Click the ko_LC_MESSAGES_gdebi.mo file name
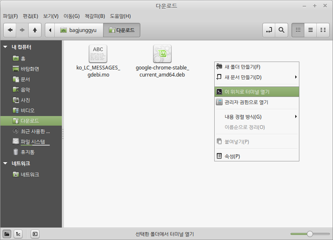 pyautogui.click(x=98, y=71)
